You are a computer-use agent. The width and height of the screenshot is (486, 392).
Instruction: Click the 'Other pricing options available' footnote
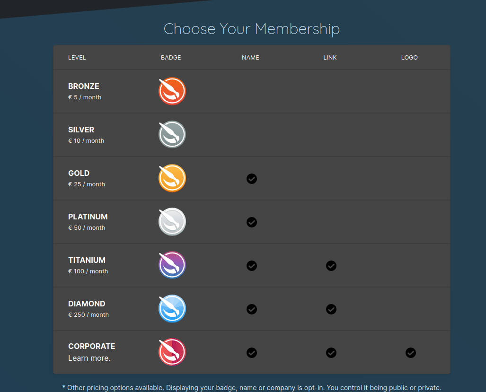[252, 388]
